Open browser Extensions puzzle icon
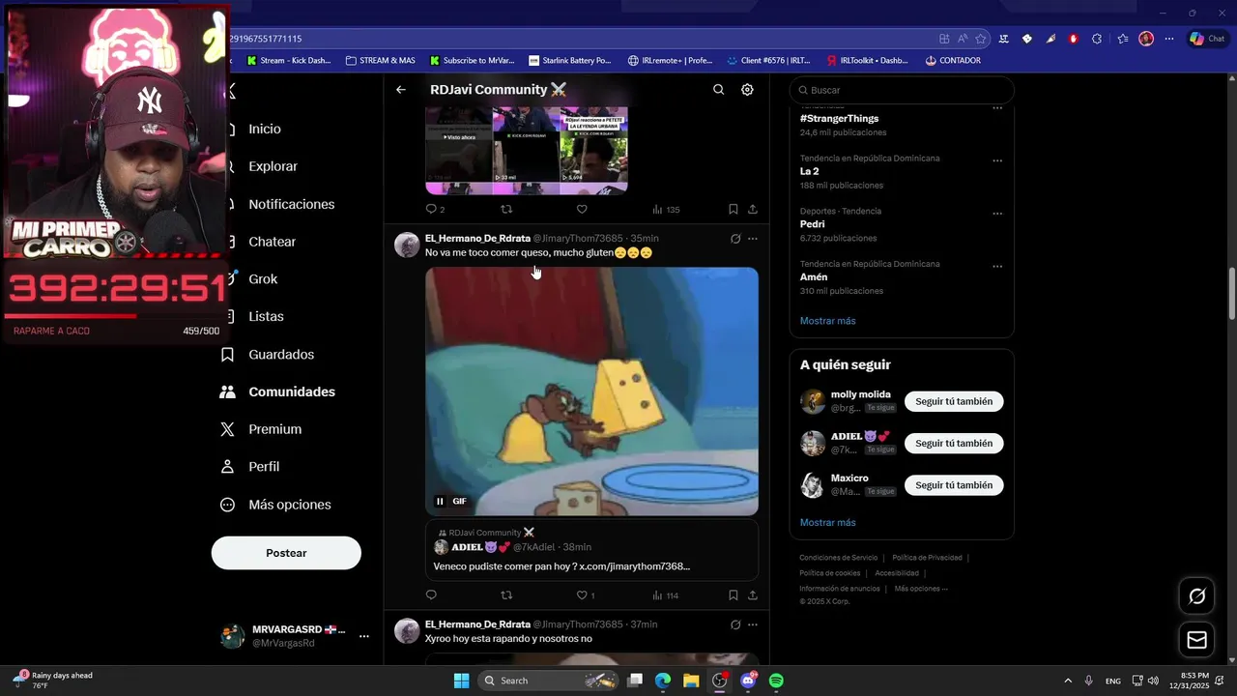The image size is (1237, 696). (1097, 39)
